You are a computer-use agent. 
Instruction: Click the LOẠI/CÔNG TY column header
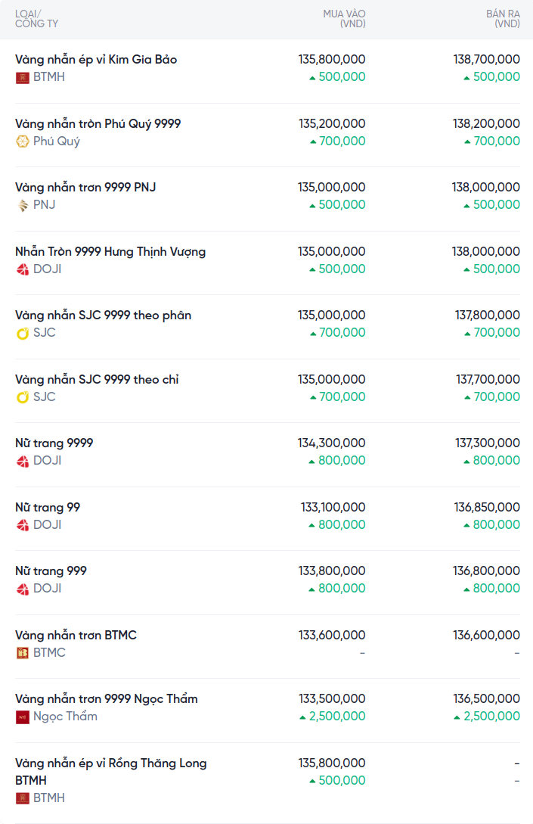click(36, 19)
